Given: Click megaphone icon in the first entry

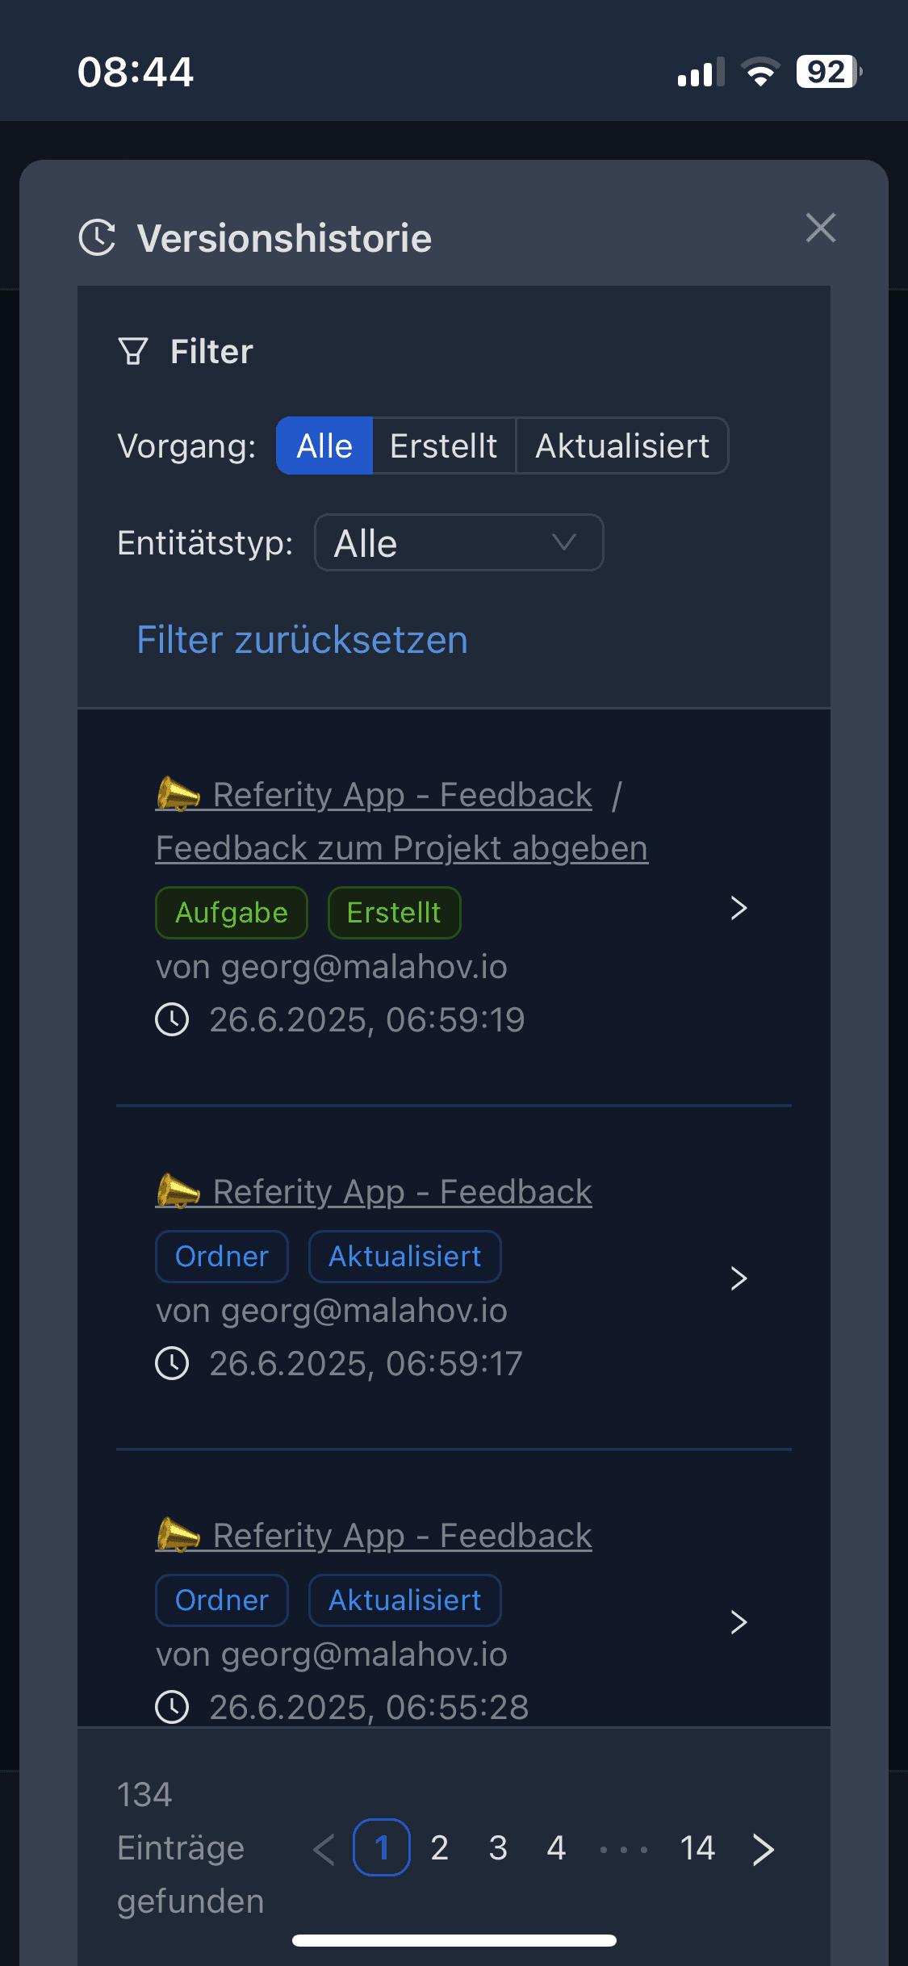Looking at the screenshot, I should click(178, 794).
